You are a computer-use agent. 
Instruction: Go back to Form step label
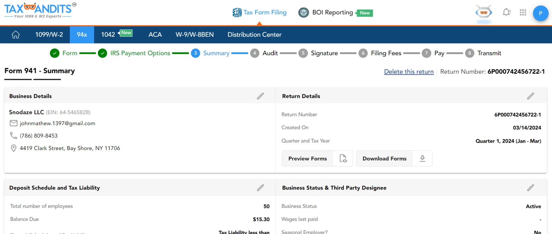point(70,53)
